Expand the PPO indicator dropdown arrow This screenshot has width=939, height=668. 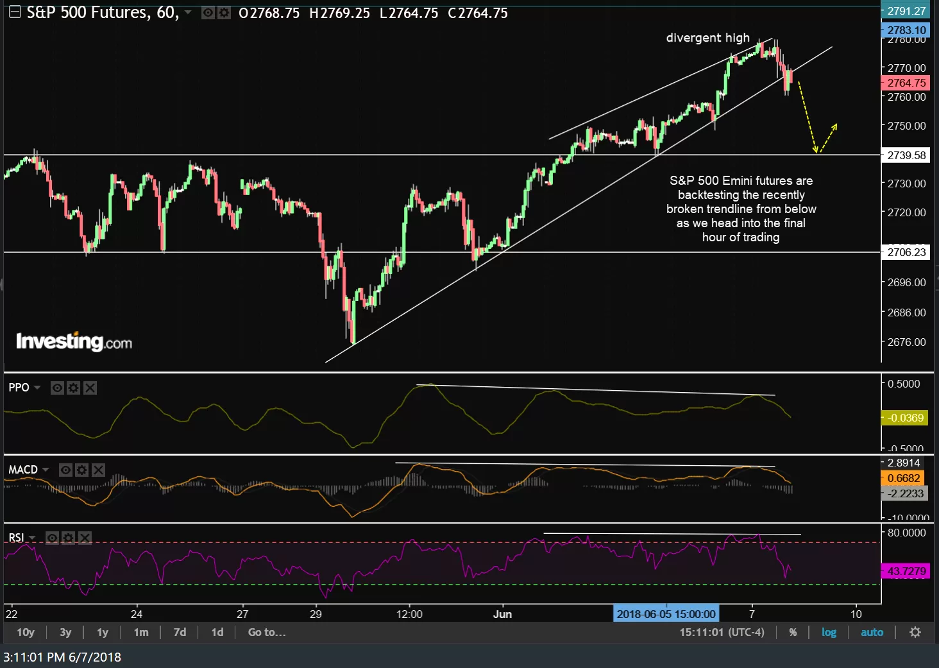pos(37,388)
